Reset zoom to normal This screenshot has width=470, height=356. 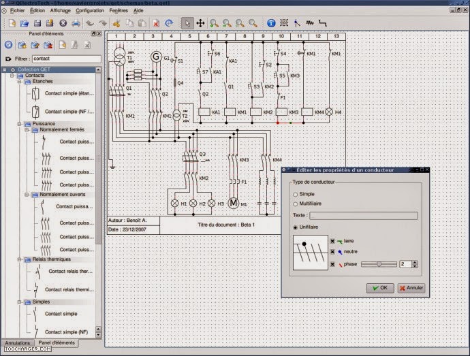point(253,23)
